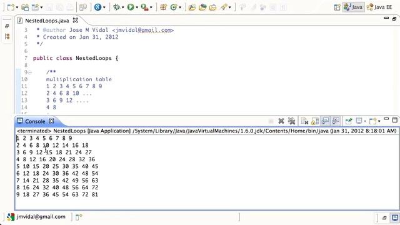The height and width of the screenshot is (225, 400).
Task: Expand the Display Selected Console dropdown arrow
Action: coord(365,121)
